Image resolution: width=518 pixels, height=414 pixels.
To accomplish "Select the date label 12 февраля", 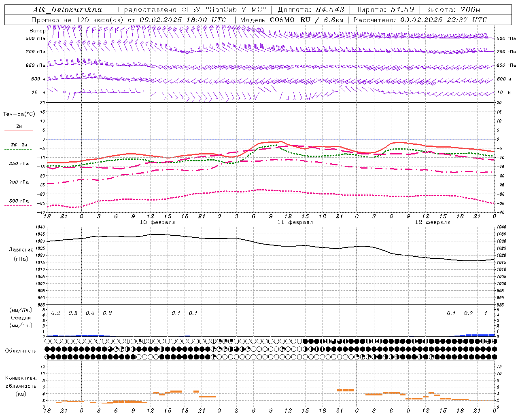I will point(433,222).
